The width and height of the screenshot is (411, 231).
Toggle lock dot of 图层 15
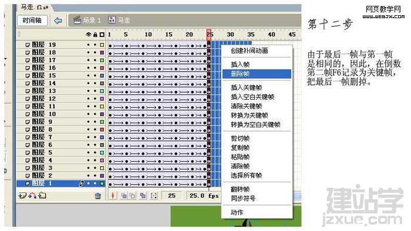point(95,76)
